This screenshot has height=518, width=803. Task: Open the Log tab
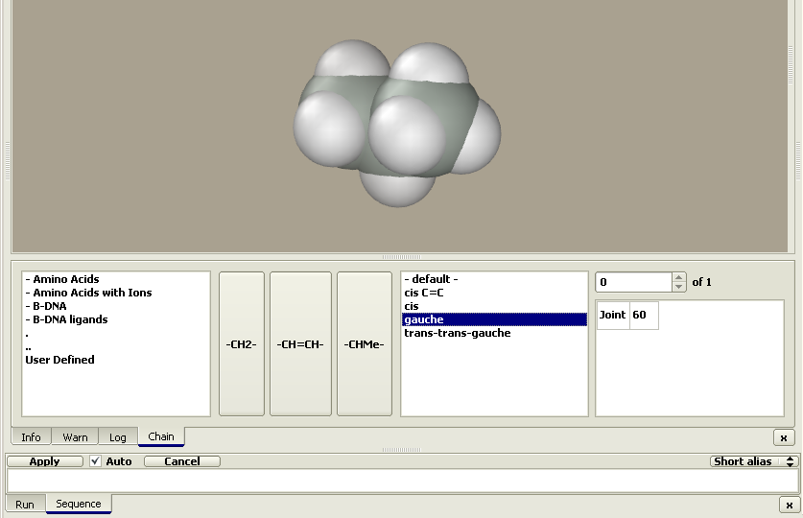tap(117, 437)
